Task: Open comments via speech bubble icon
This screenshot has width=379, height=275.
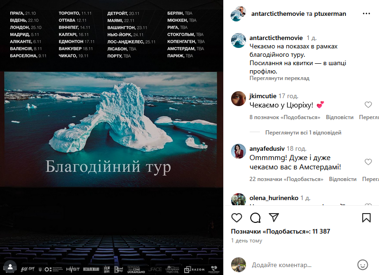Action: (x=255, y=218)
